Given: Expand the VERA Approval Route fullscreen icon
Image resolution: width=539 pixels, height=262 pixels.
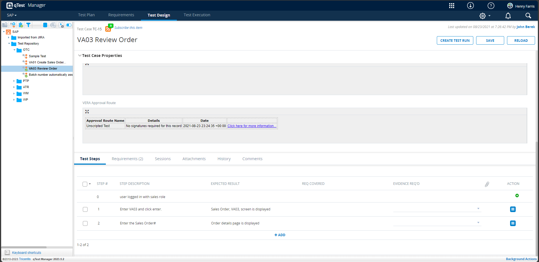Looking at the screenshot, I should (87, 112).
